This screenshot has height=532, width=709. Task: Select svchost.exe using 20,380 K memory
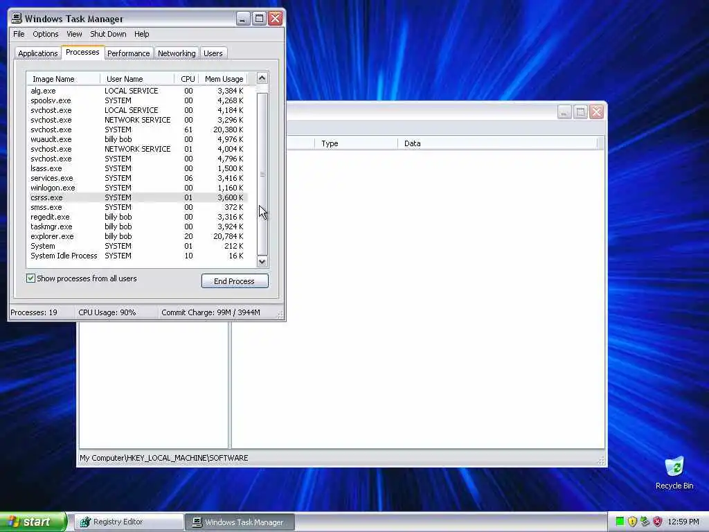137,130
